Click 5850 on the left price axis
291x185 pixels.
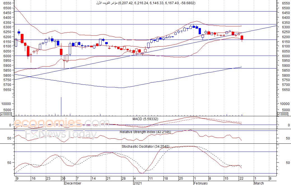(x=7, y=70)
